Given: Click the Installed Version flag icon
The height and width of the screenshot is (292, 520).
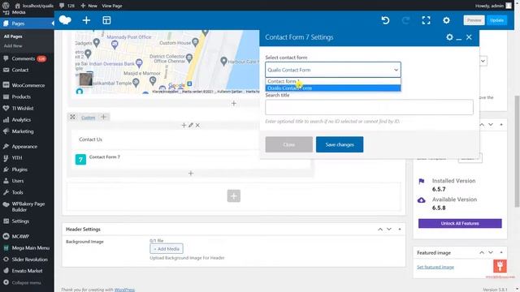Looking at the screenshot, I should tap(422, 182).
